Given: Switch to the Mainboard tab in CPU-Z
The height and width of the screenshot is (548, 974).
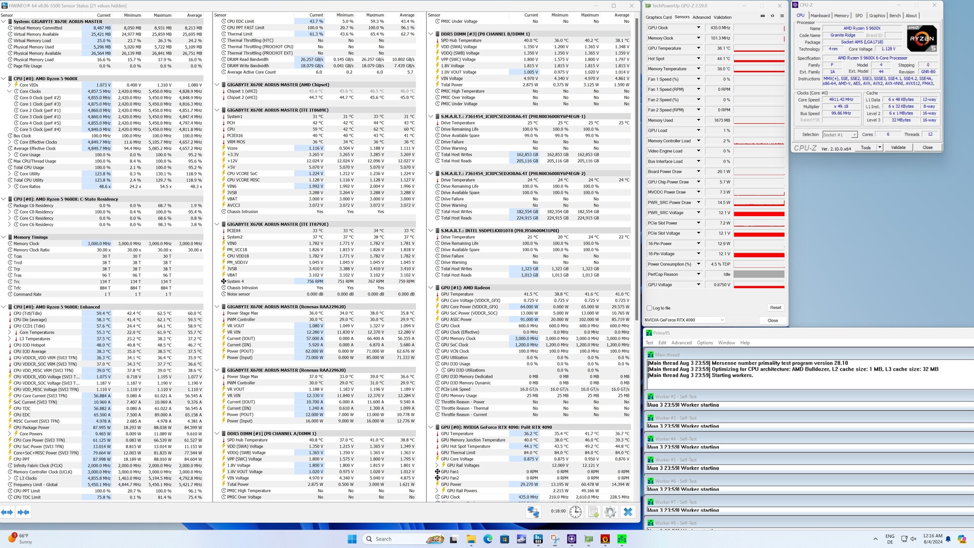Looking at the screenshot, I should (x=820, y=16).
